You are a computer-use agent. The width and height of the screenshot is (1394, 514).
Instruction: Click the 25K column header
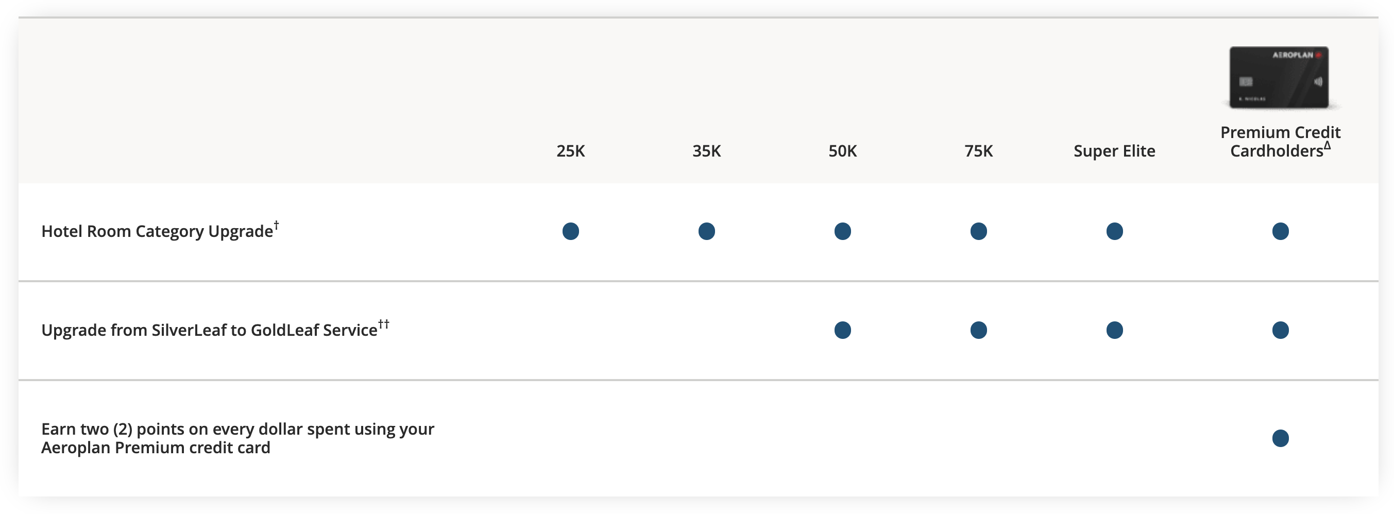point(570,151)
